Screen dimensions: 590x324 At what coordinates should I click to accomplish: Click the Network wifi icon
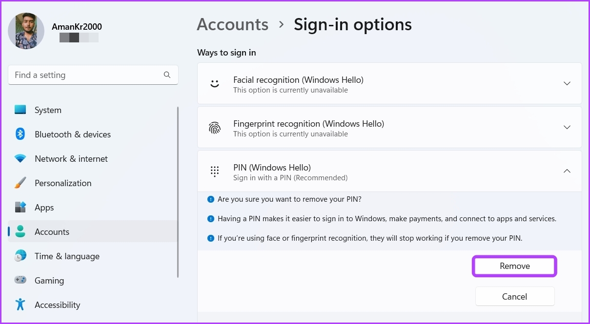pos(20,159)
